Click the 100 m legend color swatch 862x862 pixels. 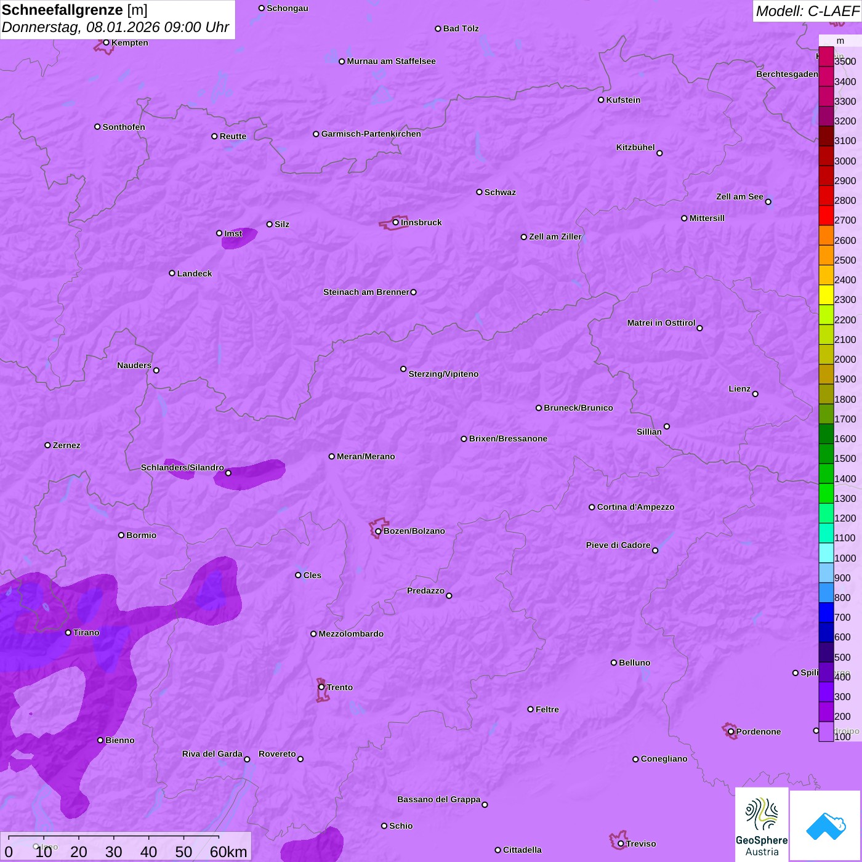pos(826,731)
